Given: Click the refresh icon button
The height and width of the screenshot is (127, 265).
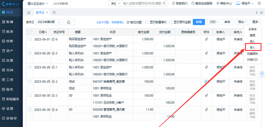Looking at the screenshot, I should click(x=69, y=22).
